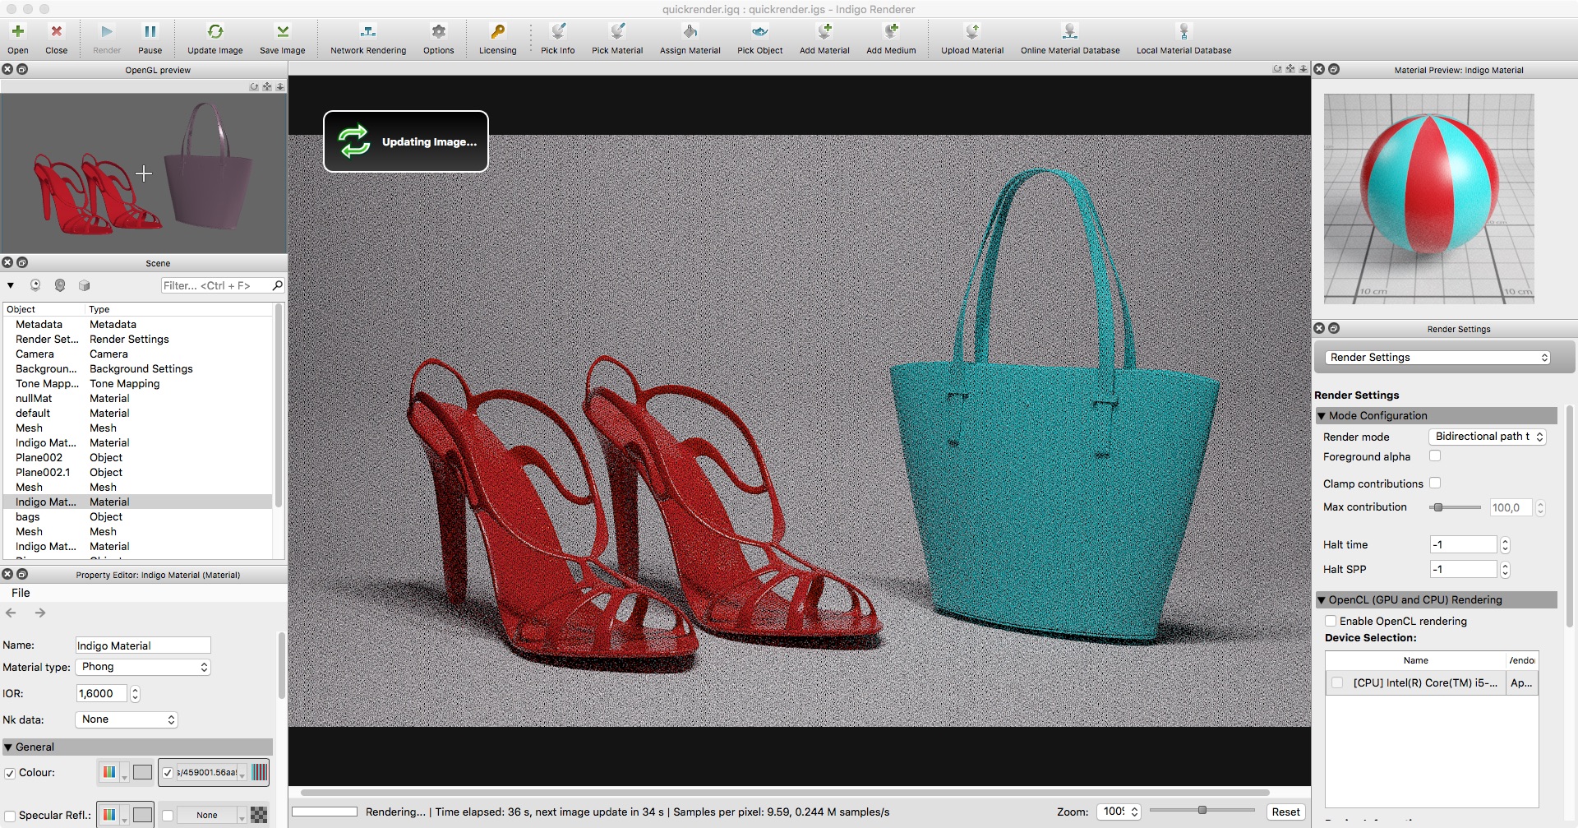Click the Save Image icon
Screen dimensions: 1578x828
pyautogui.click(x=282, y=32)
